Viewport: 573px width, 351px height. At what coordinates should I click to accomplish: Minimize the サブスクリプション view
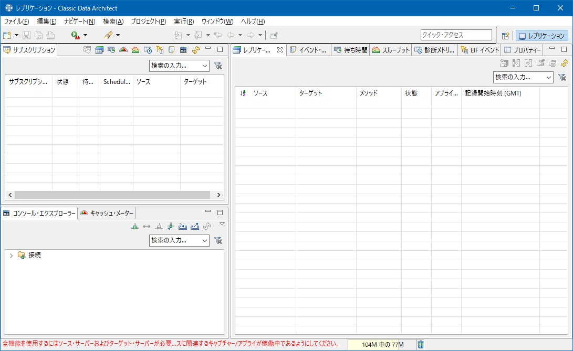(x=208, y=49)
